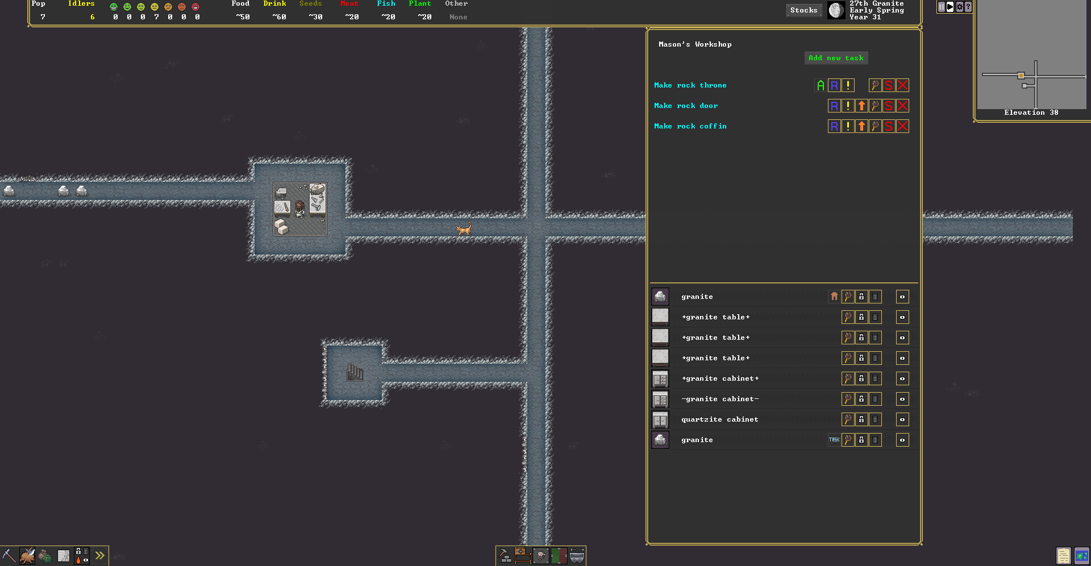
Task: Select the pickaxe digging tool
Action: tap(9, 555)
